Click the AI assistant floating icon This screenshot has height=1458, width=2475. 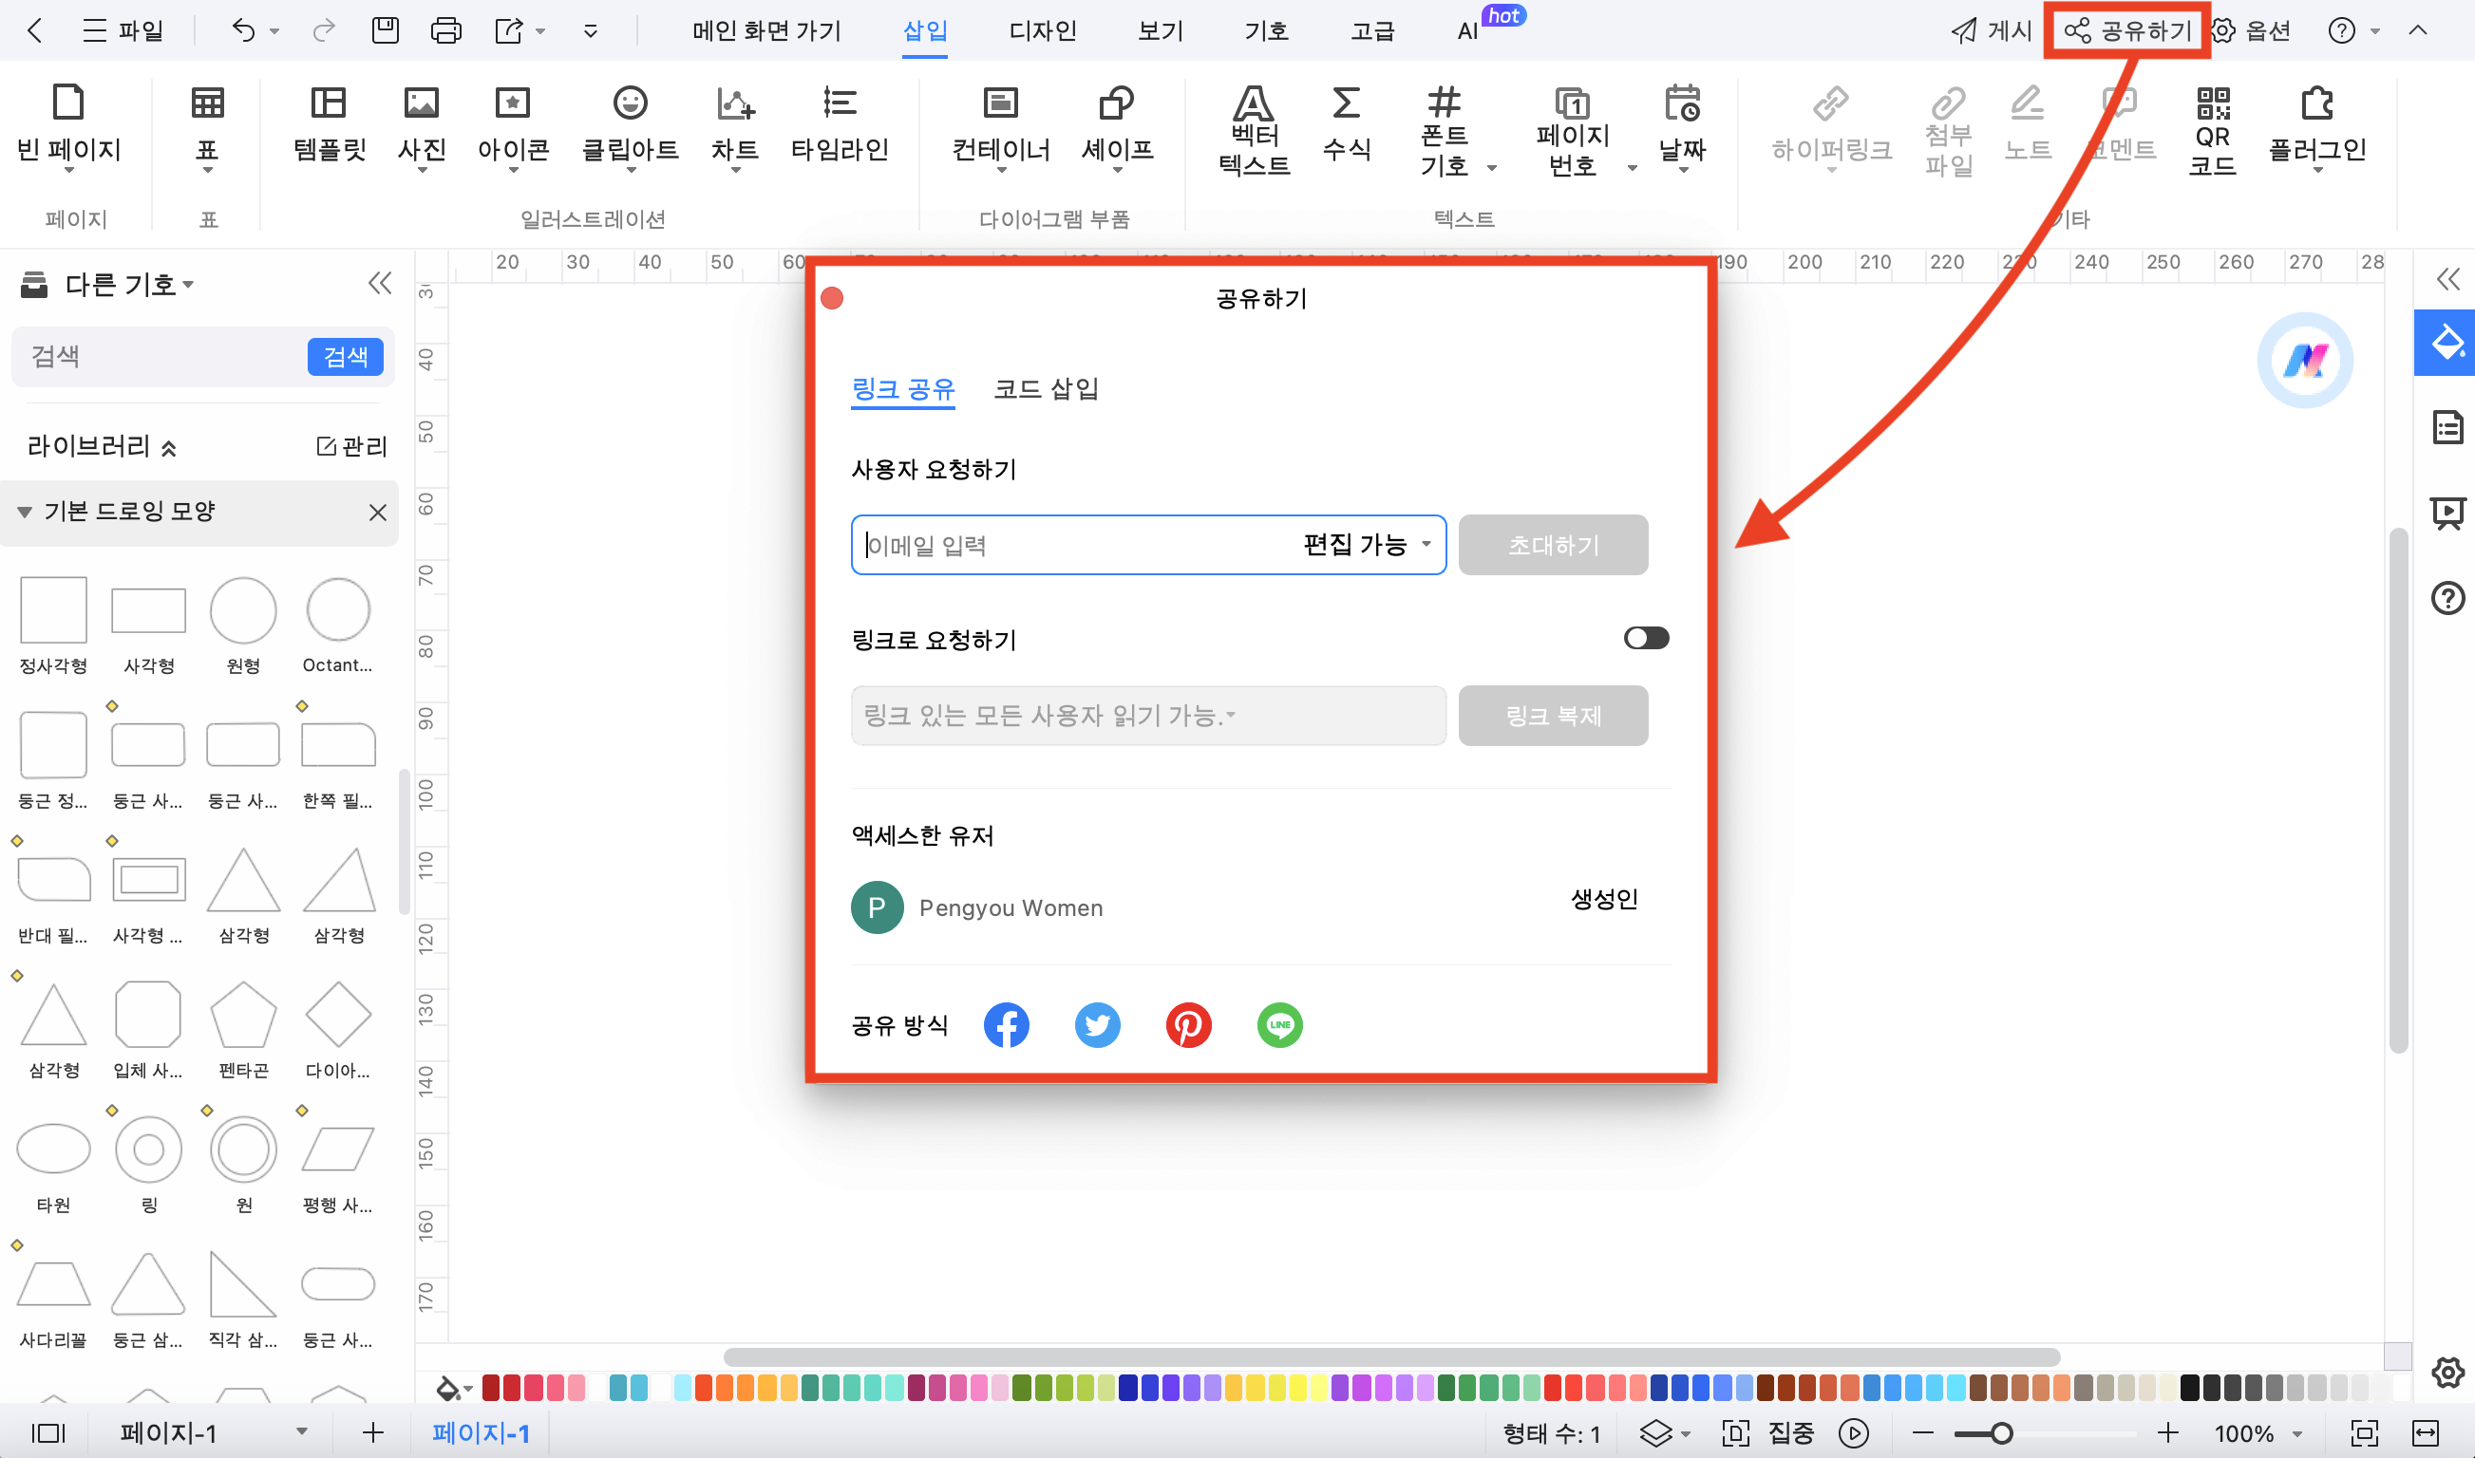2305,360
